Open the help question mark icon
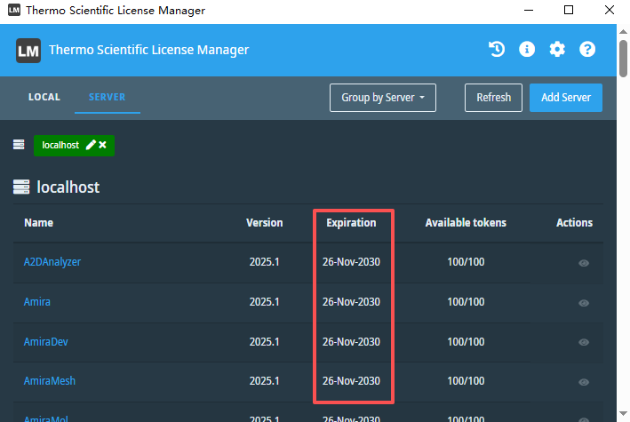 click(587, 50)
